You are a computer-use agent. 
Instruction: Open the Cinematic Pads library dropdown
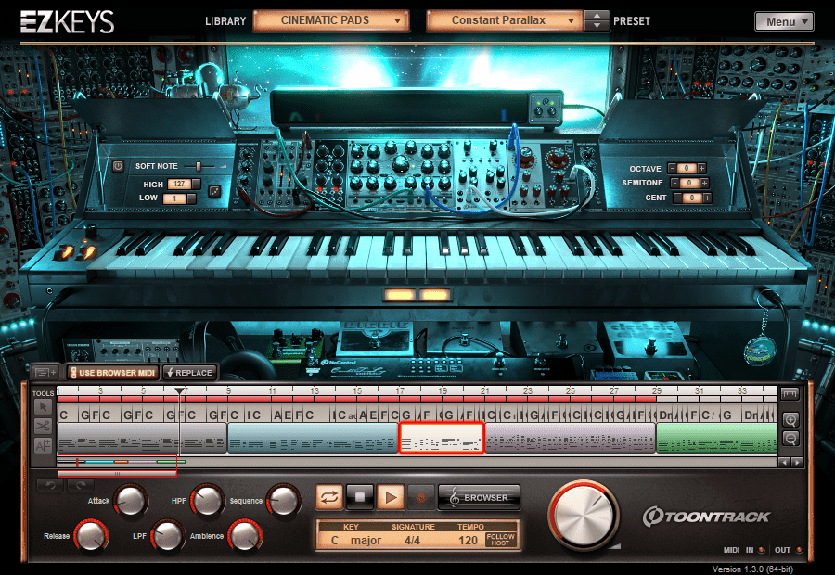(330, 20)
